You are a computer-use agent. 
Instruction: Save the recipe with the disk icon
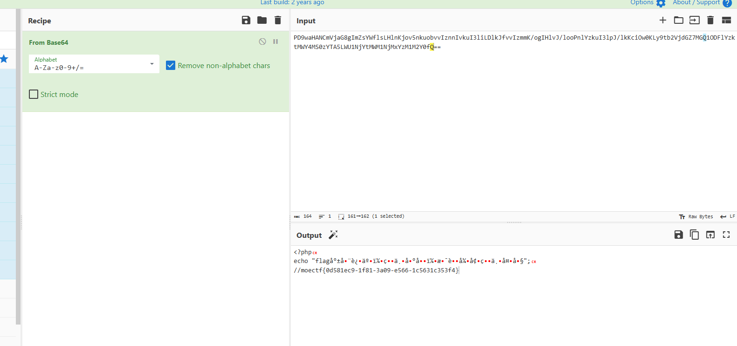pyautogui.click(x=246, y=20)
